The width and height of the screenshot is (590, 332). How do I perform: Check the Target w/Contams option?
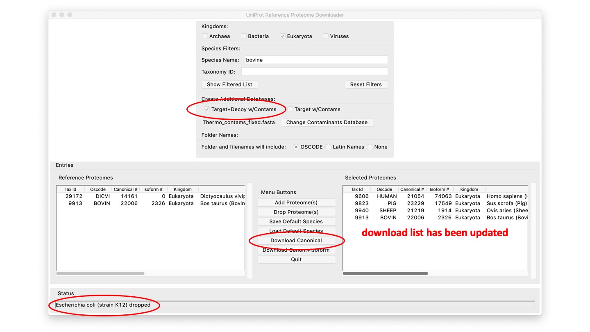[x=290, y=109]
